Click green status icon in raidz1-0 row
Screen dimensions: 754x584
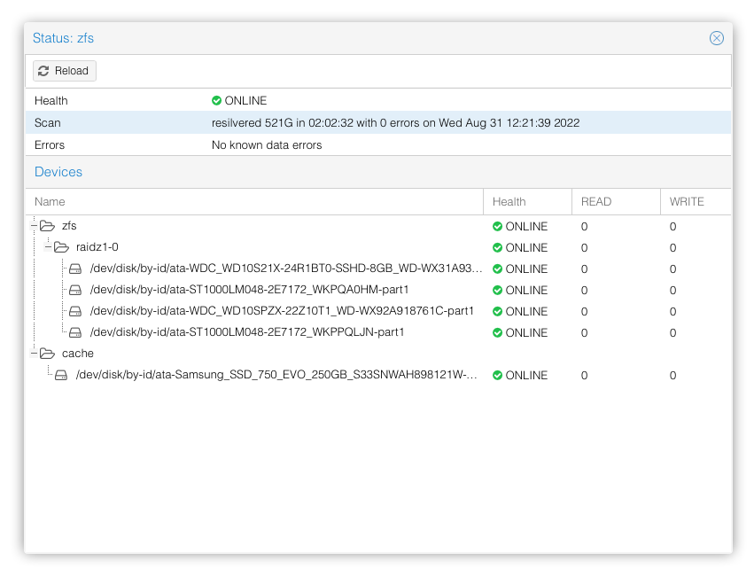pyautogui.click(x=497, y=248)
